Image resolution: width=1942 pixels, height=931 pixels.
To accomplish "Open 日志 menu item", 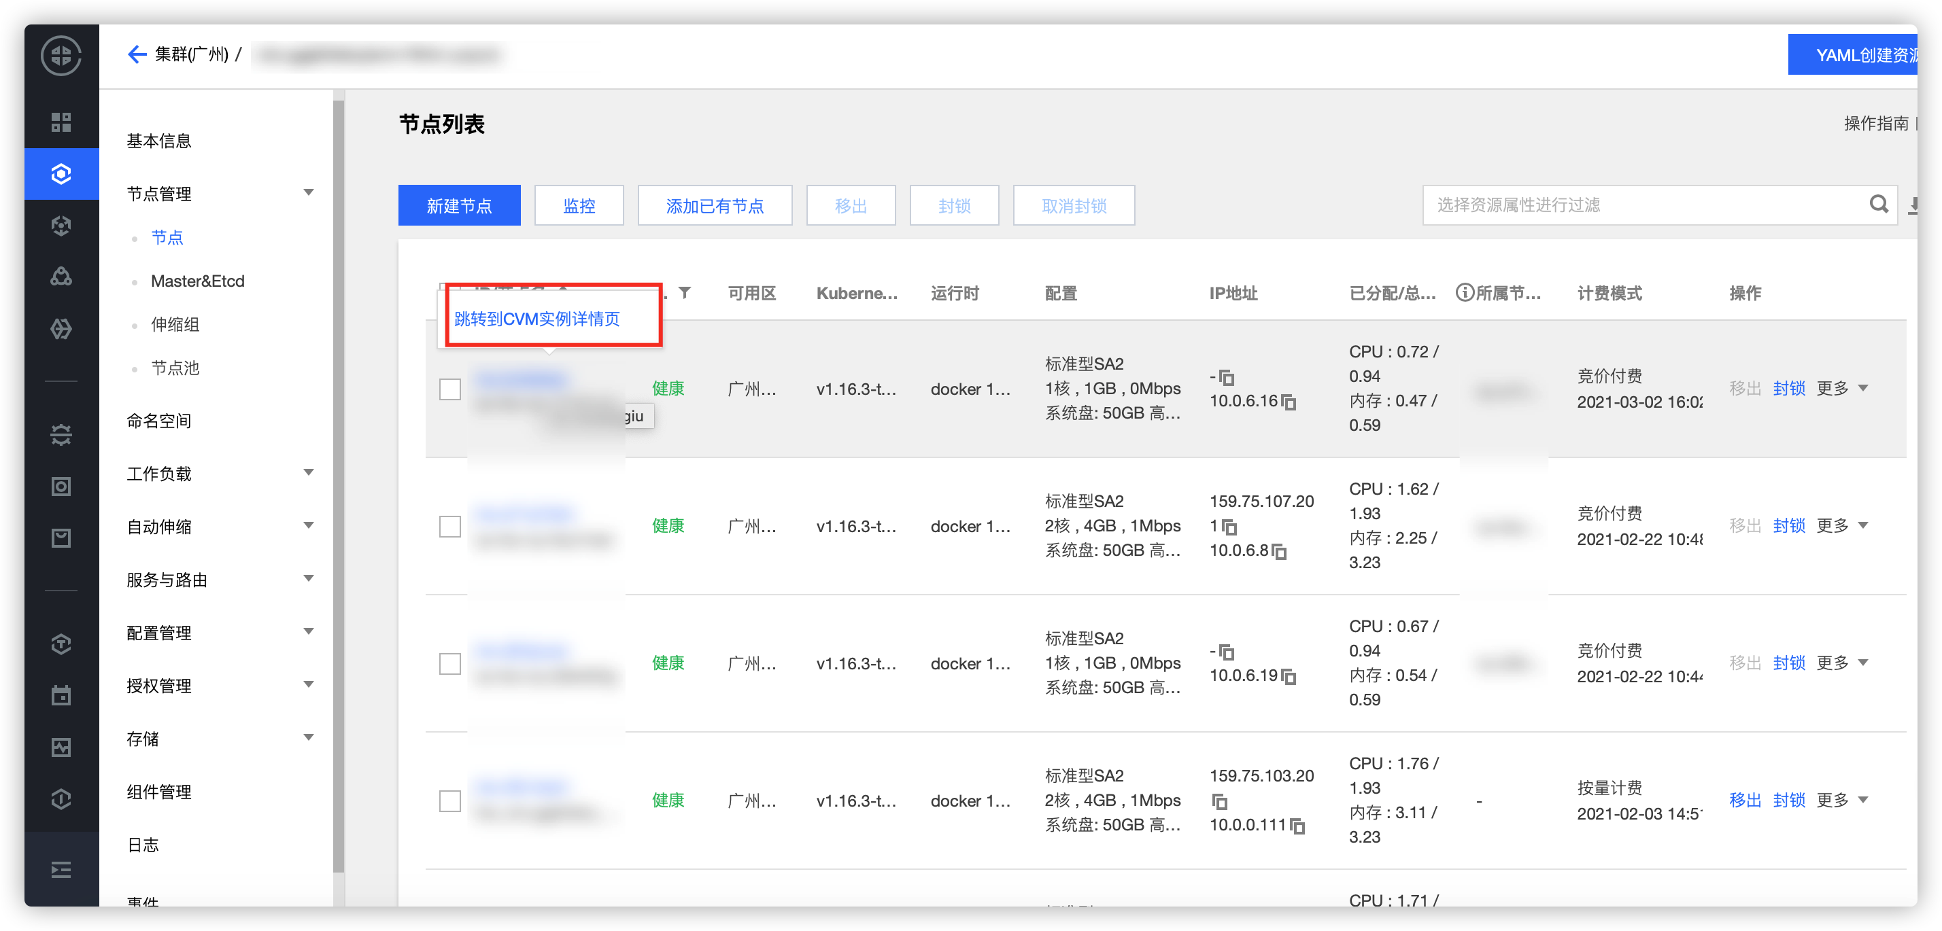I will 143,845.
